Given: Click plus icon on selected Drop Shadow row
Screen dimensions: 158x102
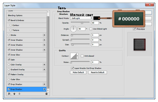Looking at the screenshot, I should point(44,89).
